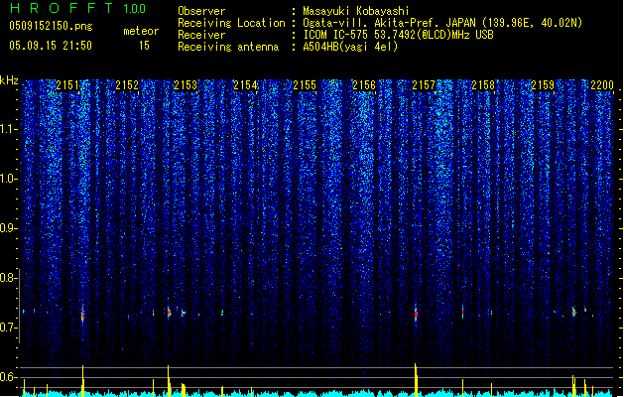The width and height of the screenshot is (624, 397).
Task: Click the A504HB(yagi 4el) antenna text
Action: (350, 47)
